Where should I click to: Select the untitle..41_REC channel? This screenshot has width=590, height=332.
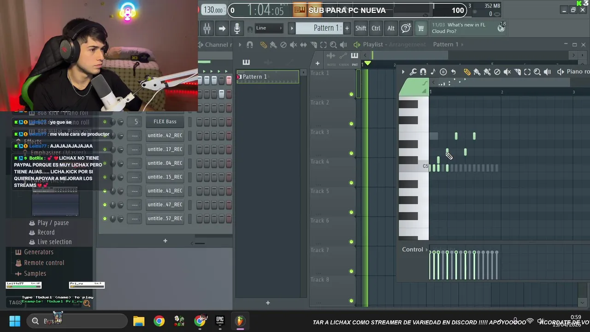[x=165, y=191]
